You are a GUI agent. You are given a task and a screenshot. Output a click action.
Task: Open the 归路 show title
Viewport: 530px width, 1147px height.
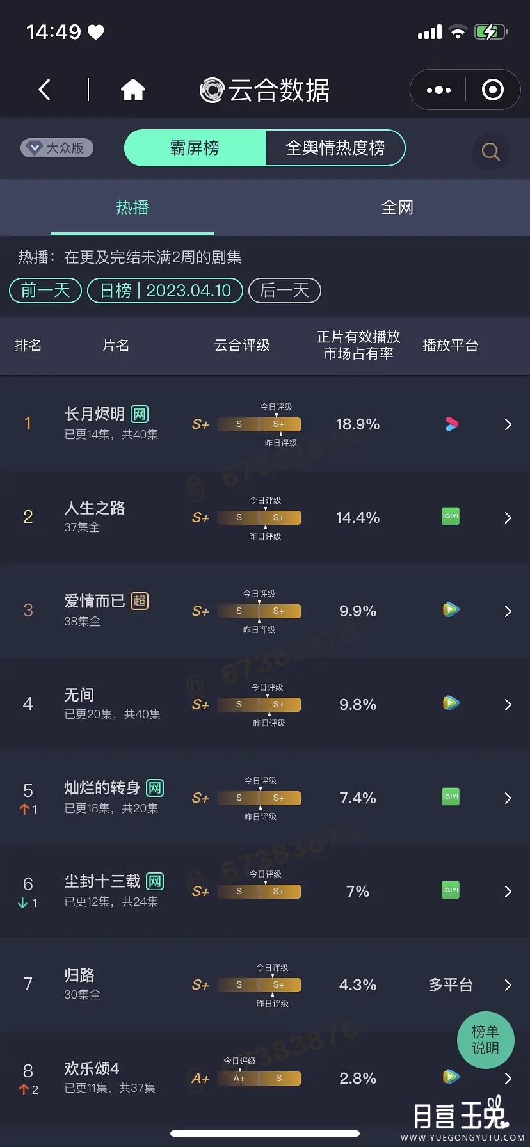(79, 975)
